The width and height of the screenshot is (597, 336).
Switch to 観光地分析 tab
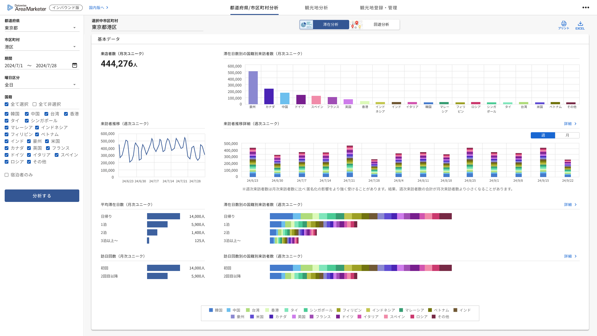pyautogui.click(x=316, y=8)
